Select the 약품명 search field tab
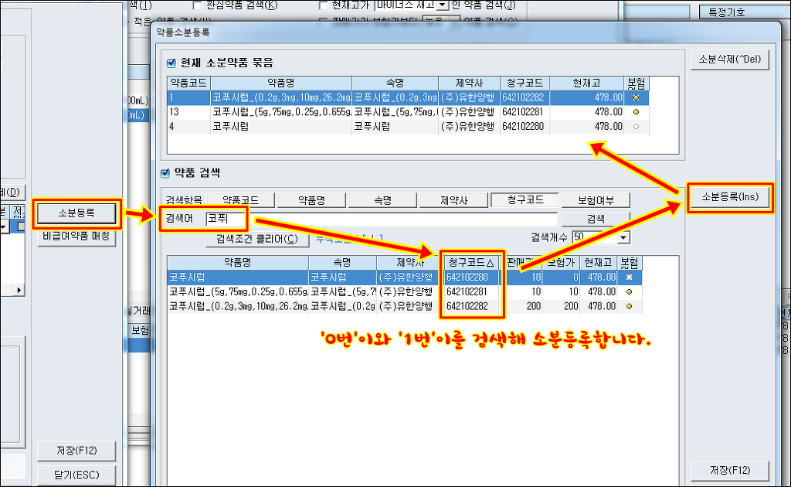Image resolution: width=791 pixels, height=487 pixels. coord(311,200)
